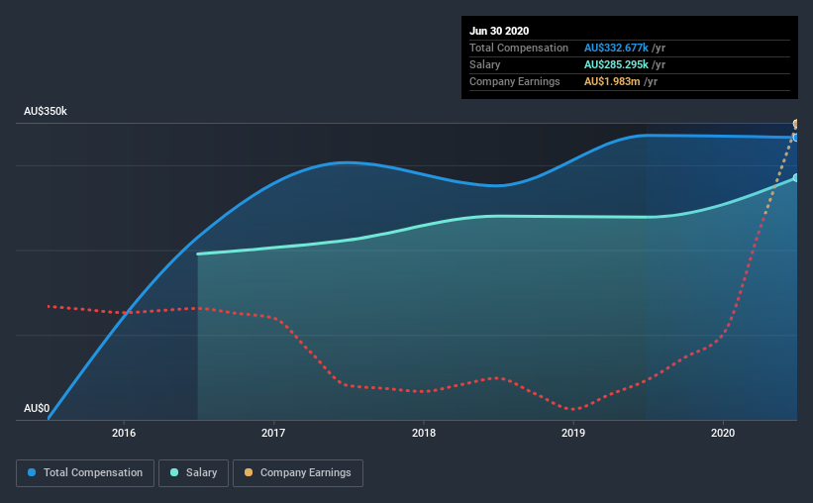Toggle the Company Earnings legend button

[298, 473]
